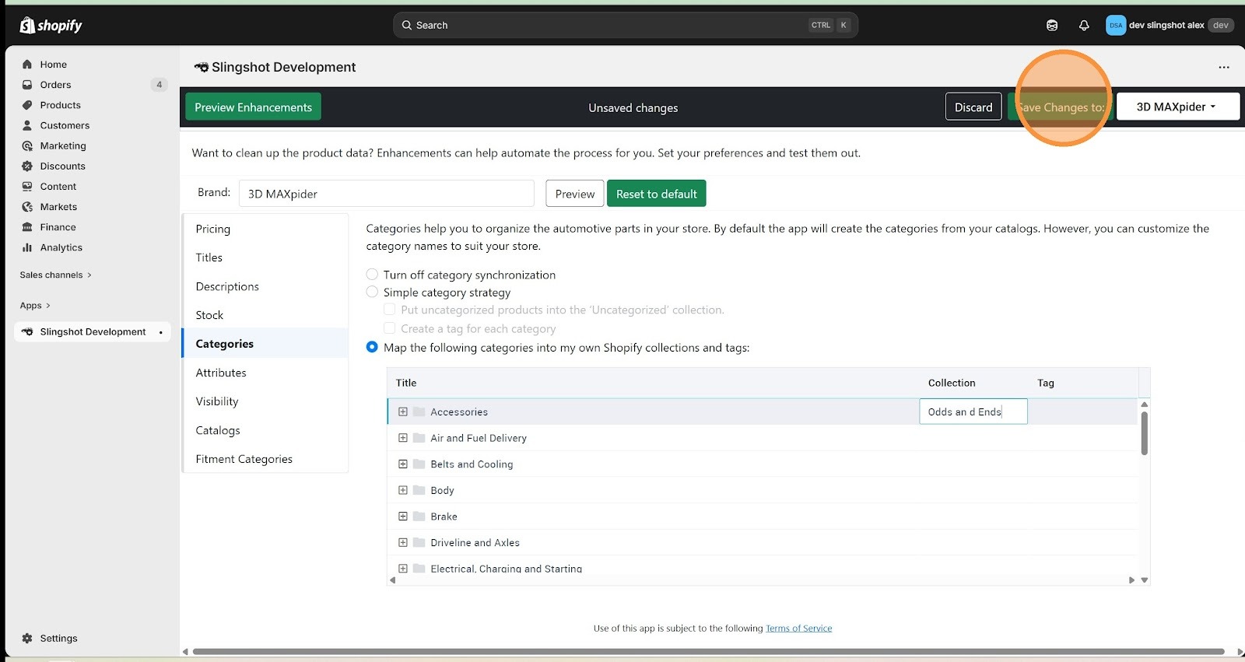The height and width of the screenshot is (662, 1245).
Task: Open the Visibility settings tab
Action: (265, 401)
